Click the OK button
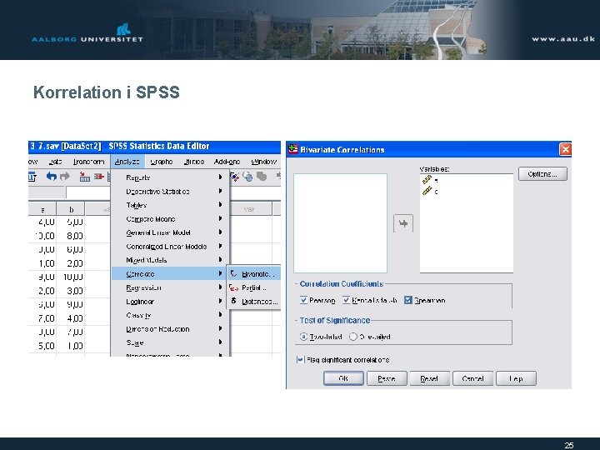 [x=343, y=378]
